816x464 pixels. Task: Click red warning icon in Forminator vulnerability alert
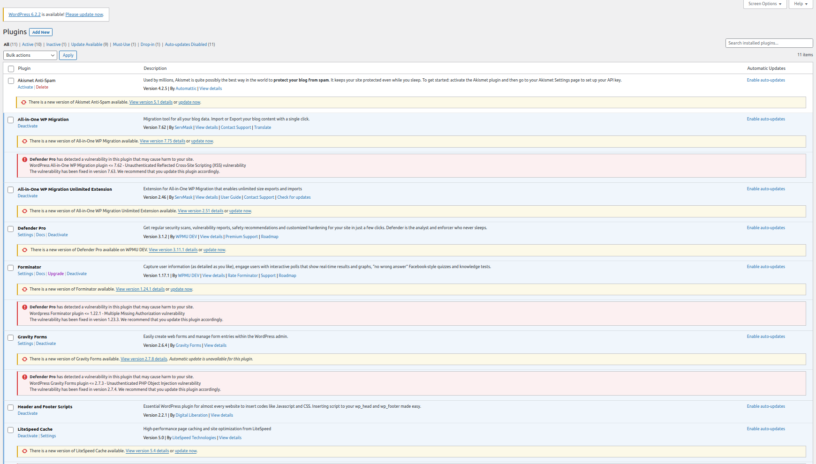coord(25,307)
